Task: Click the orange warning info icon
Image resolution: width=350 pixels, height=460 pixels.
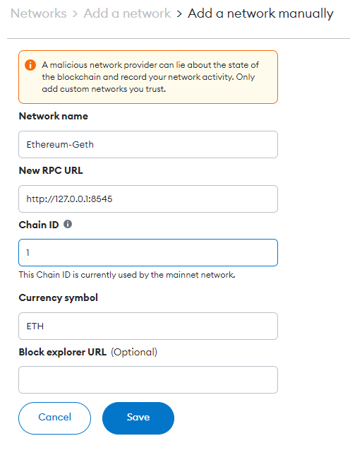Action: (30, 65)
